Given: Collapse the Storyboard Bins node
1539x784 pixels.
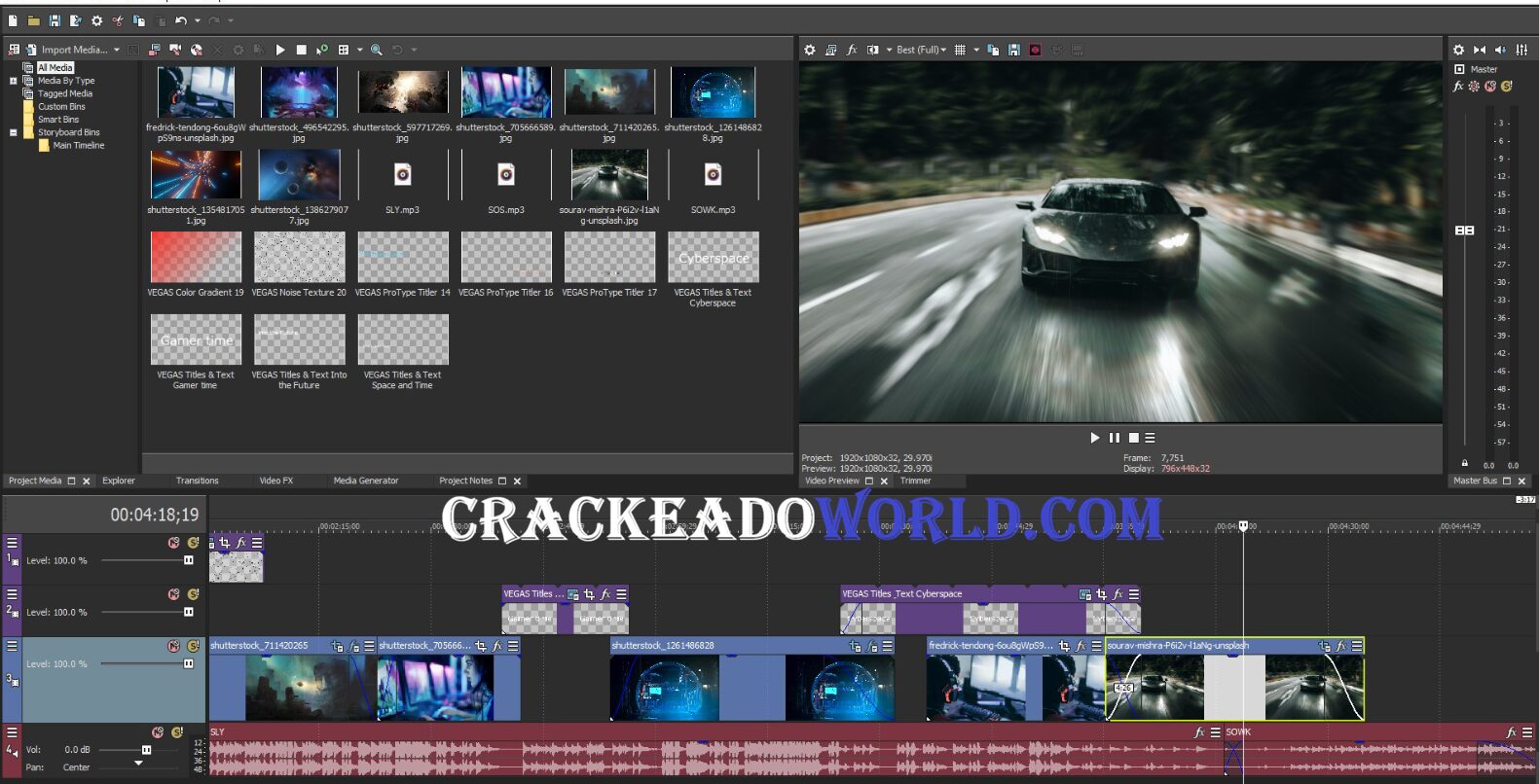Looking at the screenshot, I should point(13,132).
